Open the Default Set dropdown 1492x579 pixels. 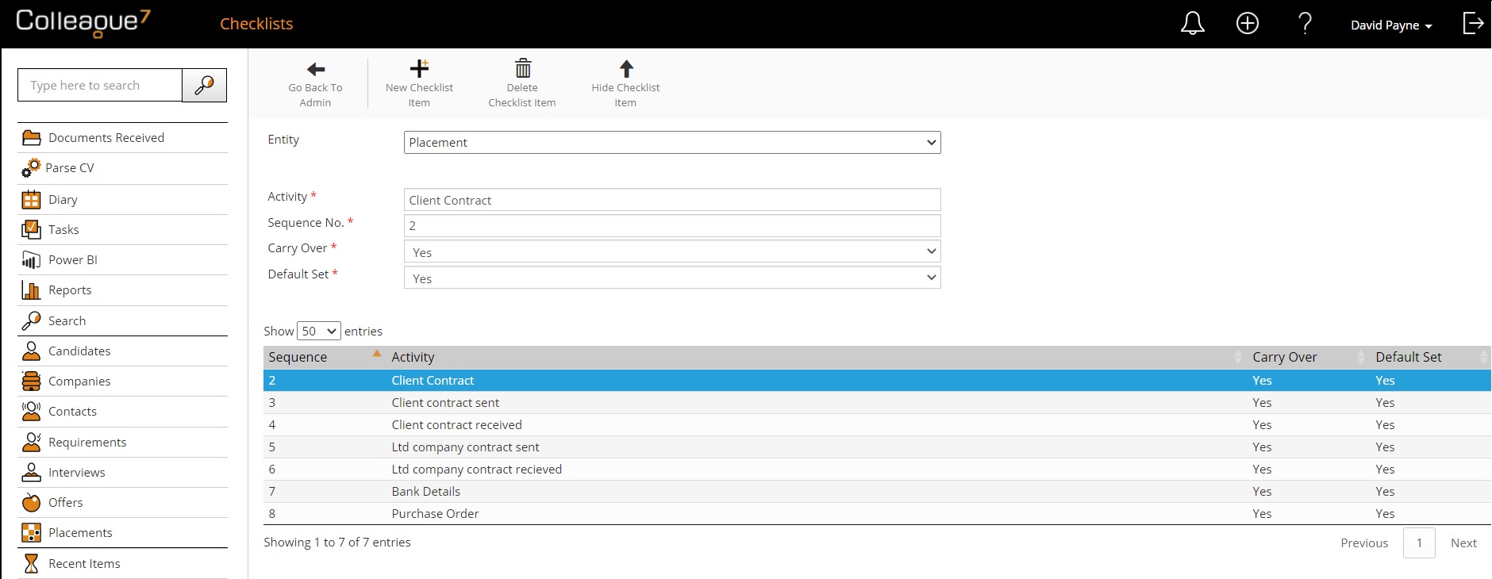pyautogui.click(x=672, y=278)
